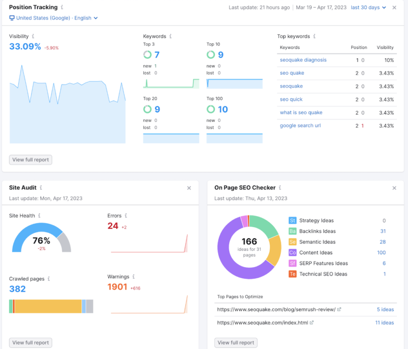Close the Site Audit widget
This screenshot has width=408, height=349.
coord(189,188)
